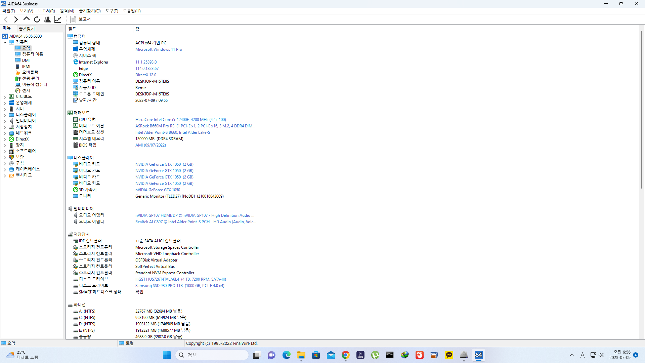Click the Up level arrow in toolbar
The image size is (645, 363).
[26, 19]
